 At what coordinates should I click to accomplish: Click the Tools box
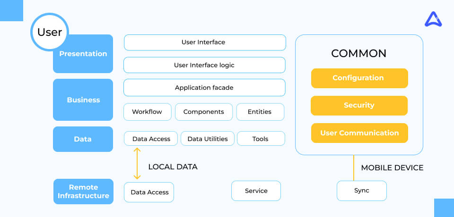261,139
